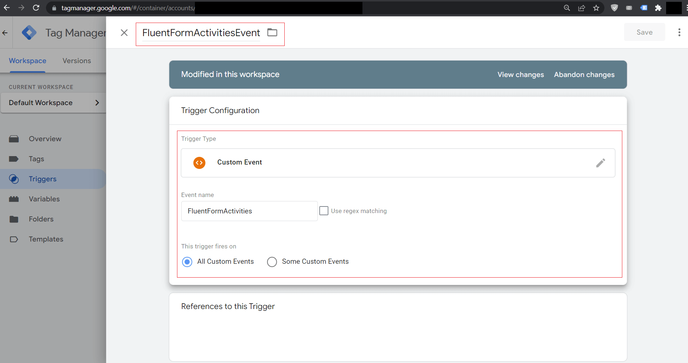
Task: Click Abandon changes link
Action: [x=584, y=75]
